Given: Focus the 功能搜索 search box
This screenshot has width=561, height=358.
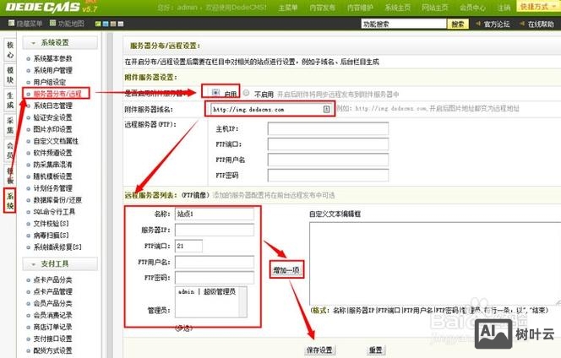Looking at the screenshot, I should pyautogui.click(x=404, y=24).
